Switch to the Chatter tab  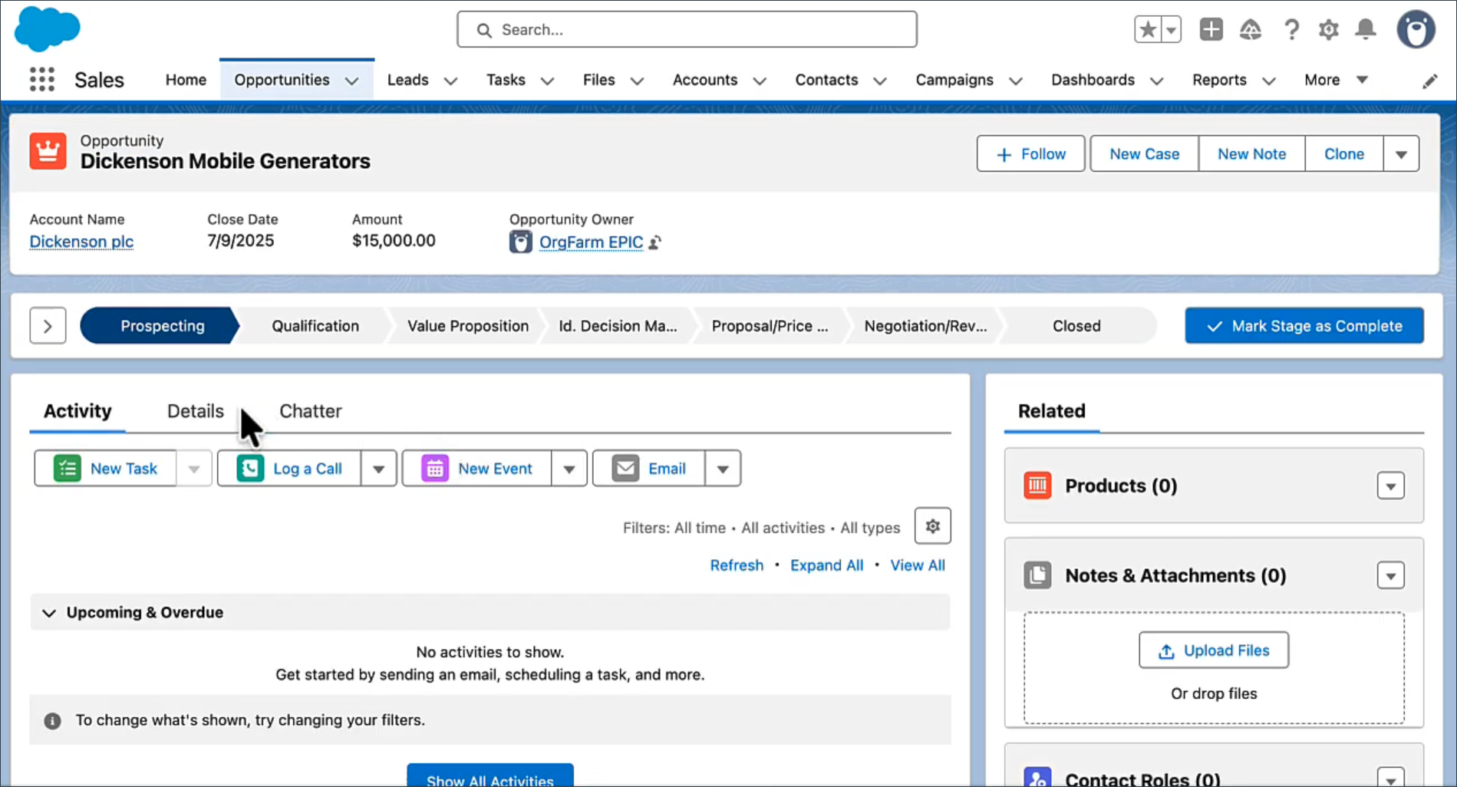pyautogui.click(x=310, y=411)
